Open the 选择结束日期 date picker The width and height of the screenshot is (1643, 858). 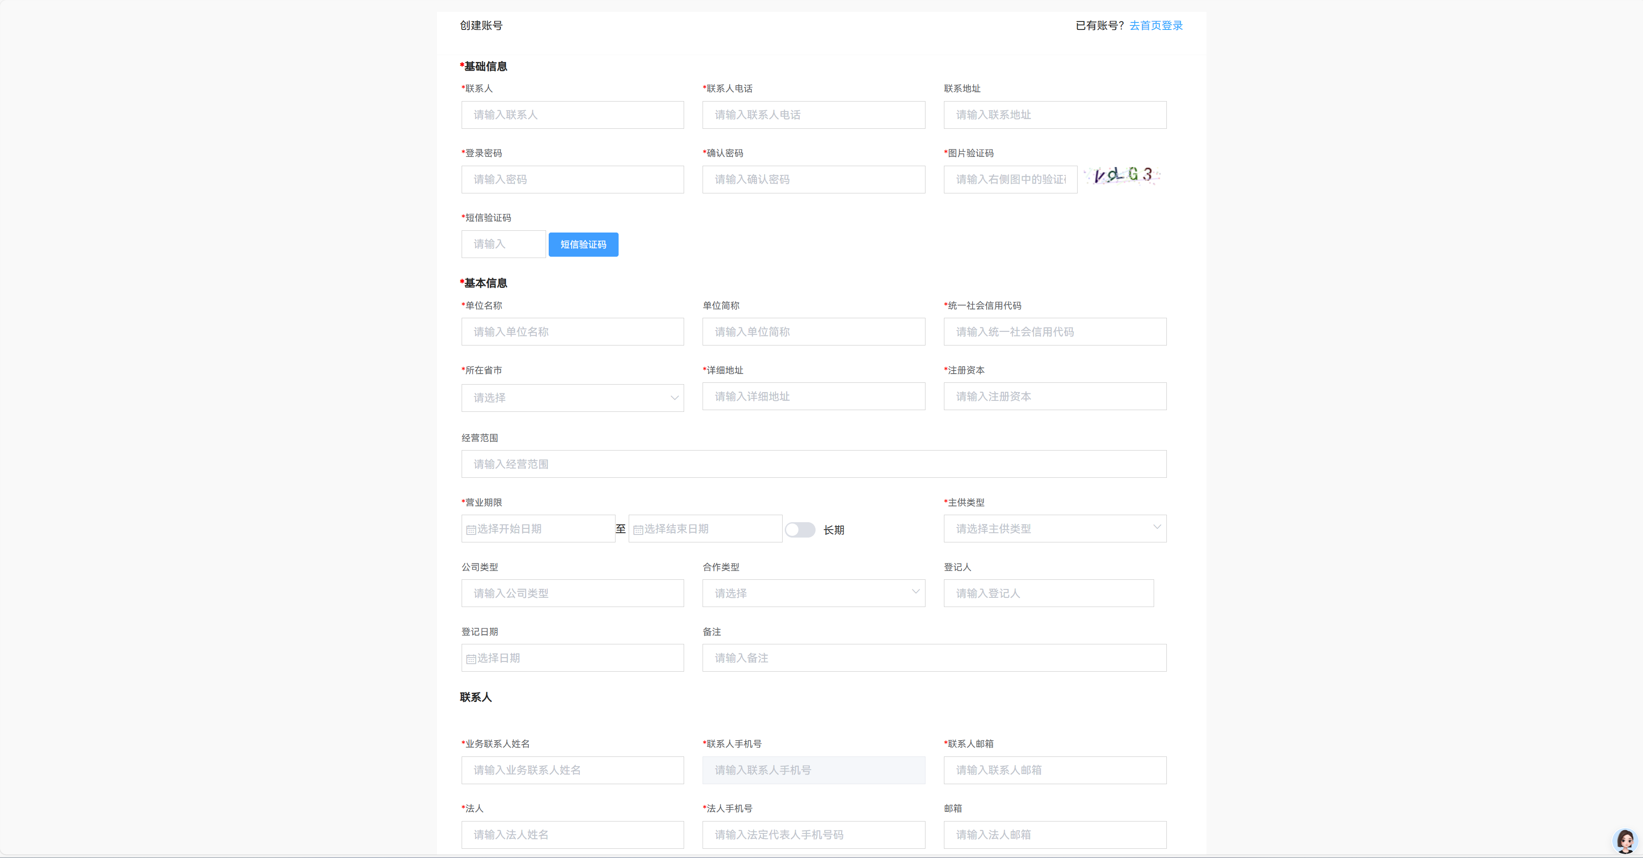(x=705, y=528)
